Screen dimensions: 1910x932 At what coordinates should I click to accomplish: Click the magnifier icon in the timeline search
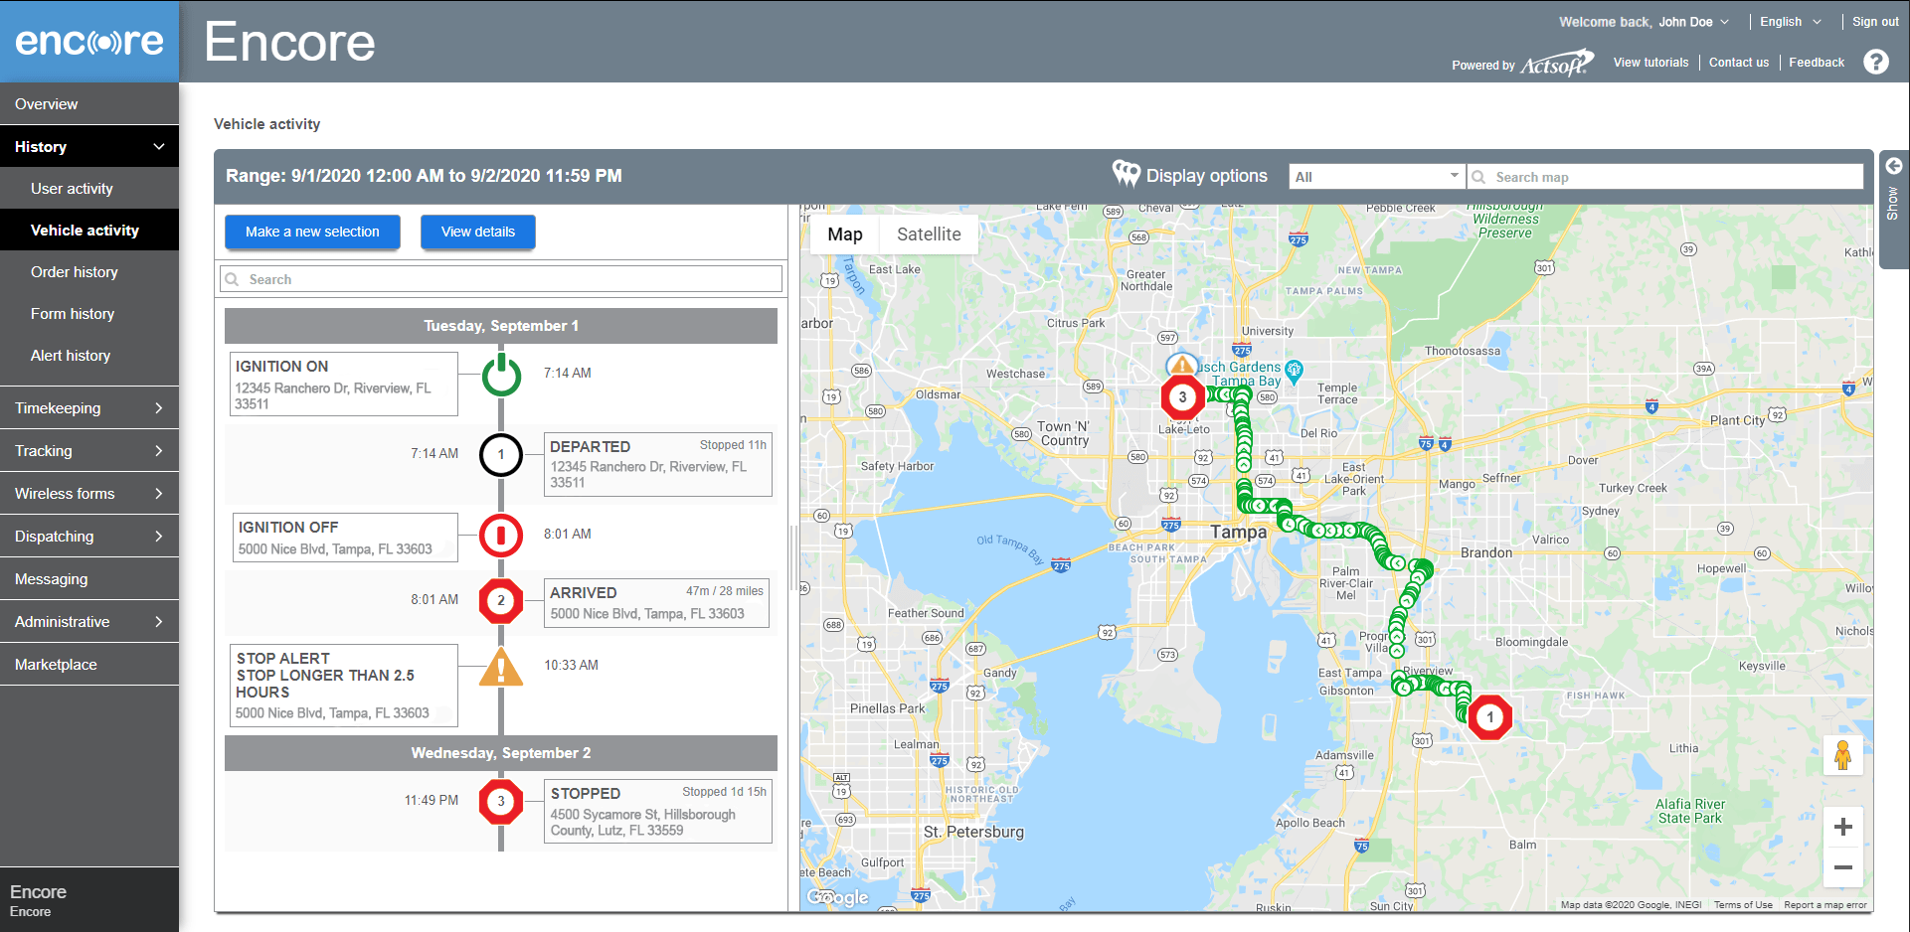point(233,279)
